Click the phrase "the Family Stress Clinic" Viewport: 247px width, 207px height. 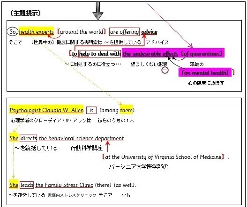[x=64, y=185]
